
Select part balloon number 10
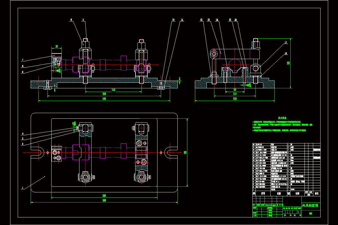174,20
